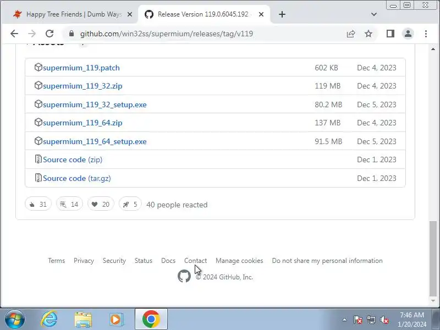This screenshot has width=440, height=330.
Task: Open the Security footer link
Action: 114,261
